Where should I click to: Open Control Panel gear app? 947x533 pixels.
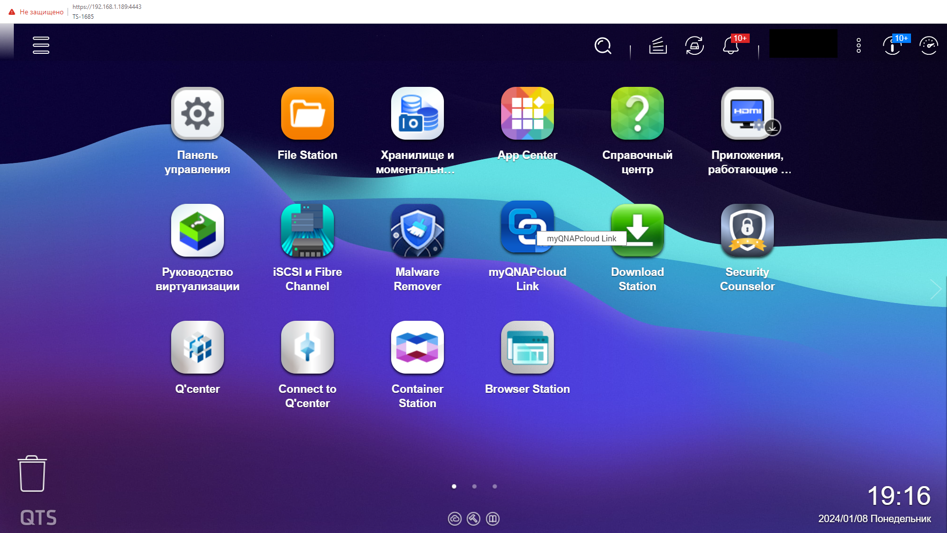197,114
